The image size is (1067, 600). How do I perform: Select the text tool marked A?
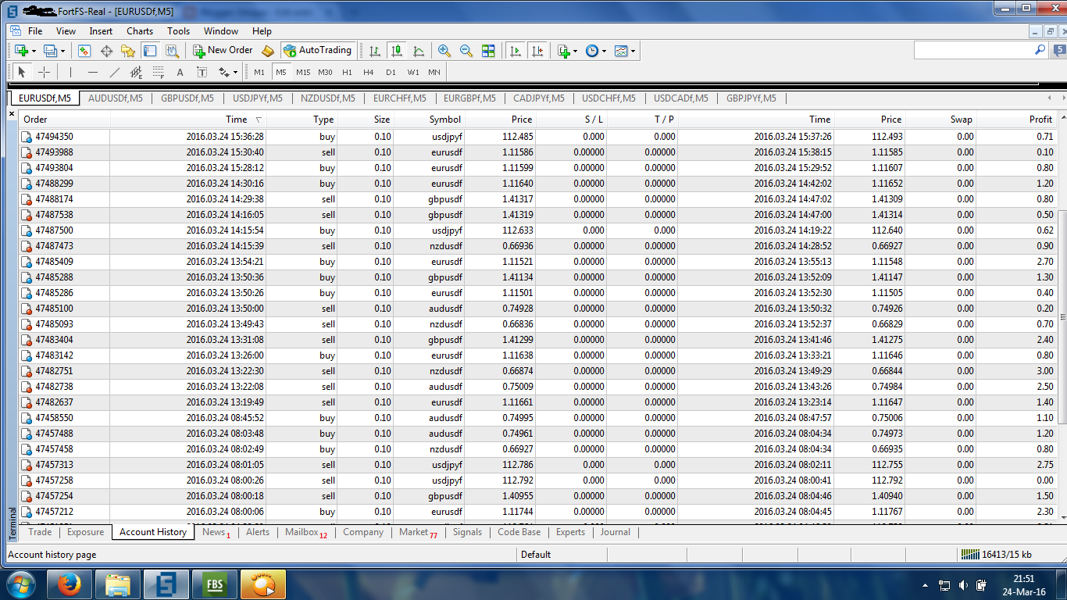(x=180, y=72)
